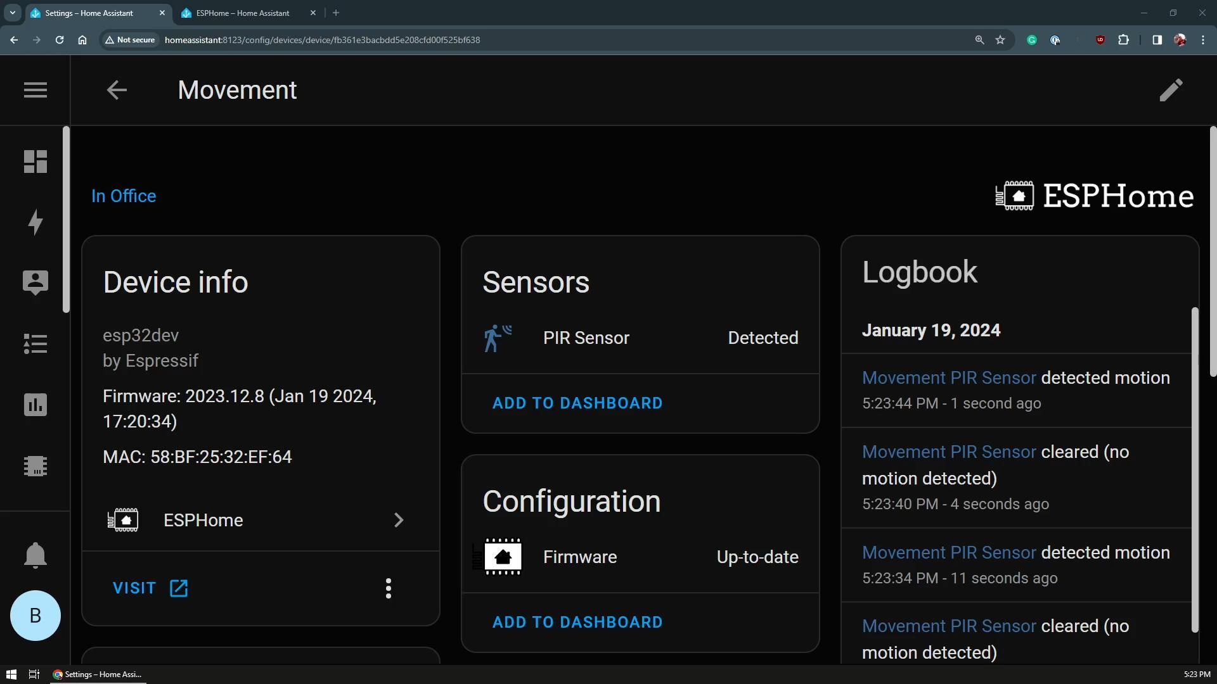Open the Overview dashboard sidebar icon
The width and height of the screenshot is (1217, 684).
35,161
